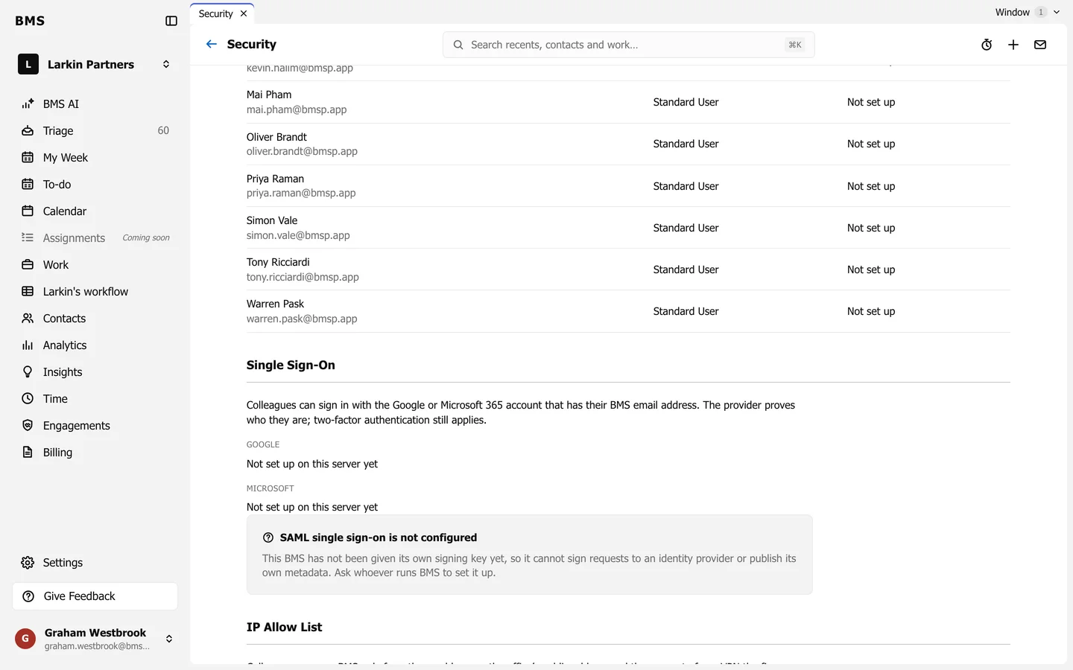1073x670 pixels.
Task: Click the BMS logo text
Action: (30, 21)
